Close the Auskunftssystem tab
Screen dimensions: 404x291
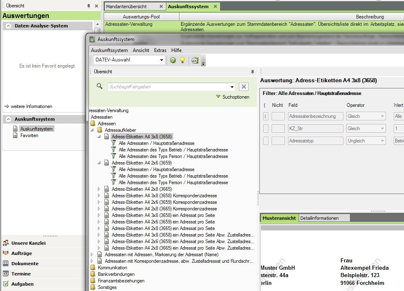(x=216, y=7)
